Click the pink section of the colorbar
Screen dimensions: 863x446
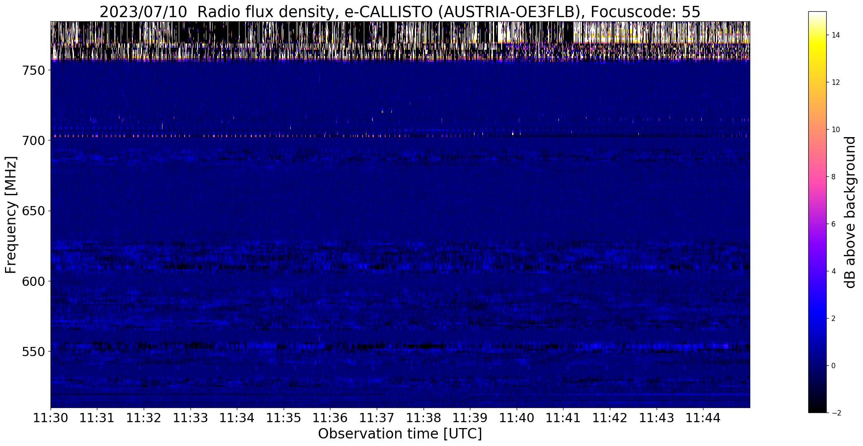(x=817, y=176)
